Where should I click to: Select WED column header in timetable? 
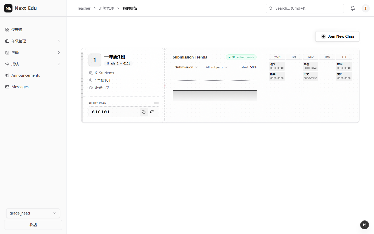tap(311, 57)
